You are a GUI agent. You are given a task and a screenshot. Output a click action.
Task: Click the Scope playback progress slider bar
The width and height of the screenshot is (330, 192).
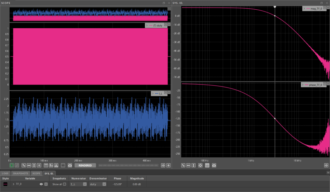(128, 166)
